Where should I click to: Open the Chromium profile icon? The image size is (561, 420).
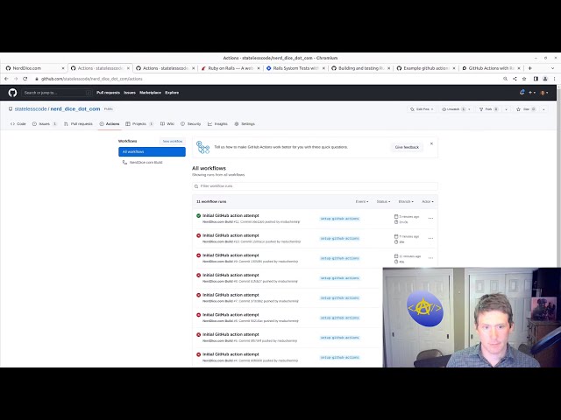pyautogui.click(x=545, y=79)
